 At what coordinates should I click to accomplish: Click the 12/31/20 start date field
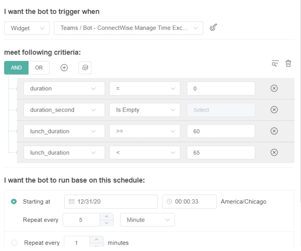111,202
